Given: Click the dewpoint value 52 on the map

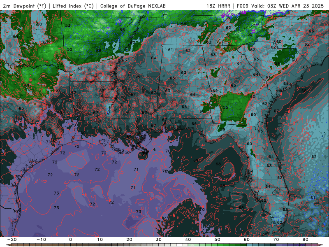Looking at the screenshot, I should (70, 49).
